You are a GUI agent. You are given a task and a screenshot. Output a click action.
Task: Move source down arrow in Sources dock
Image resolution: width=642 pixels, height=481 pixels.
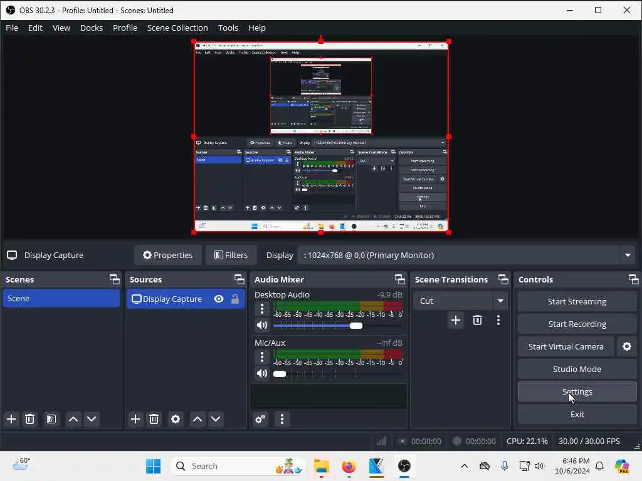click(216, 419)
